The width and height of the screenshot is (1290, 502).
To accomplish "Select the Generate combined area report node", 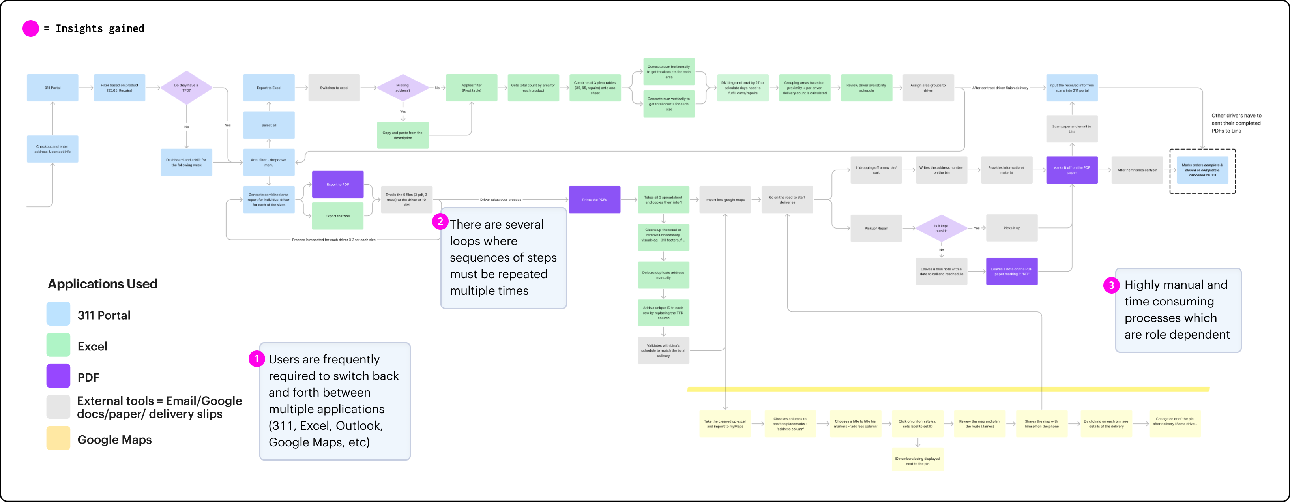I will 269,199.
